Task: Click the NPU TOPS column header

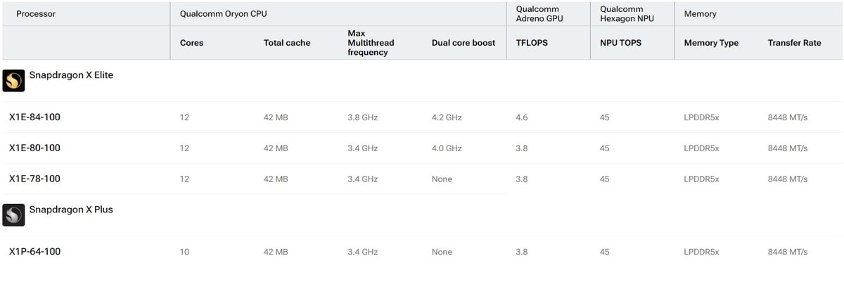Action: [620, 43]
